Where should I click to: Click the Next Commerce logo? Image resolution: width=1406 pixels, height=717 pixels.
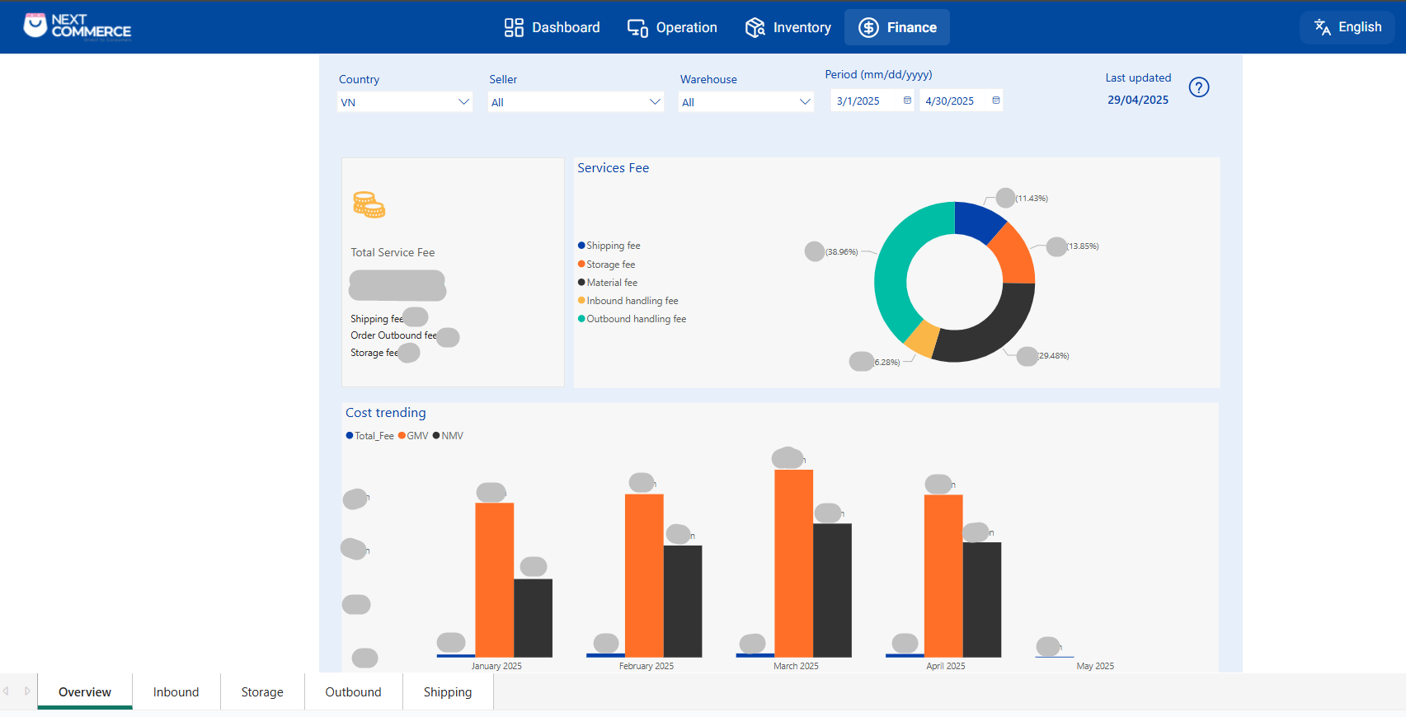78,26
